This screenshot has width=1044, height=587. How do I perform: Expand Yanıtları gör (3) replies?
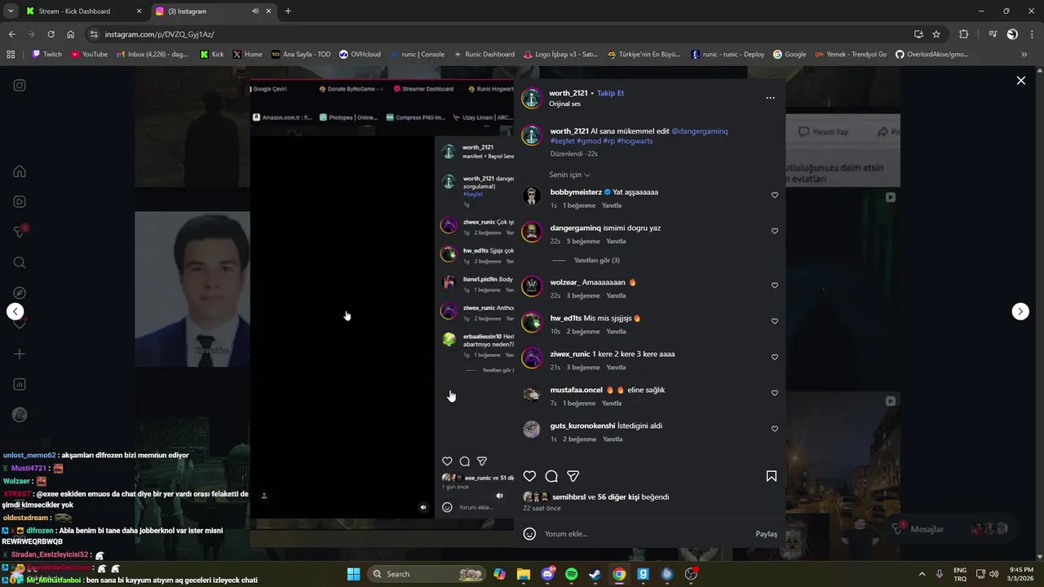[x=597, y=260]
